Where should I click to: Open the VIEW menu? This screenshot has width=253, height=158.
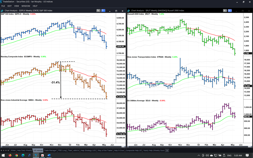(x=17, y=6)
